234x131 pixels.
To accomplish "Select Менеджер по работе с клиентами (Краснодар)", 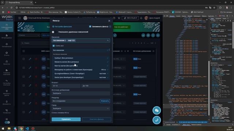I will (80, 70).
